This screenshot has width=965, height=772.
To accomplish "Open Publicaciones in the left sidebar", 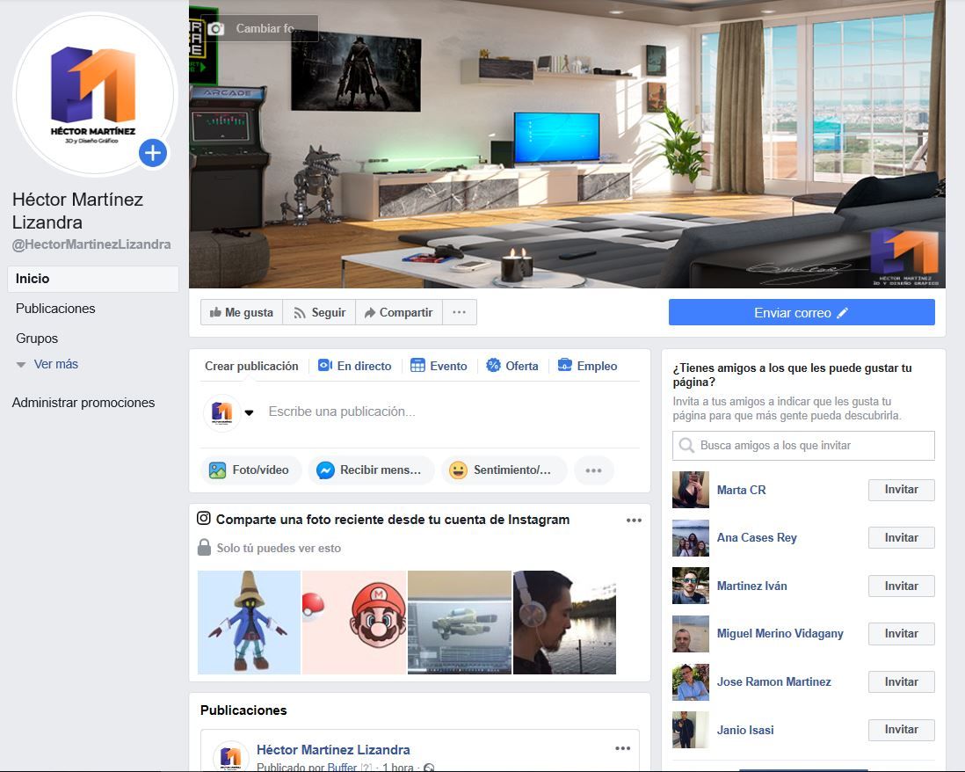I will (x=55, y=309).
